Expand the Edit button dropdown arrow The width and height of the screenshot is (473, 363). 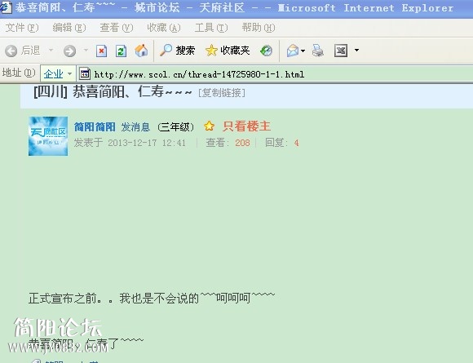pos(356,50)
